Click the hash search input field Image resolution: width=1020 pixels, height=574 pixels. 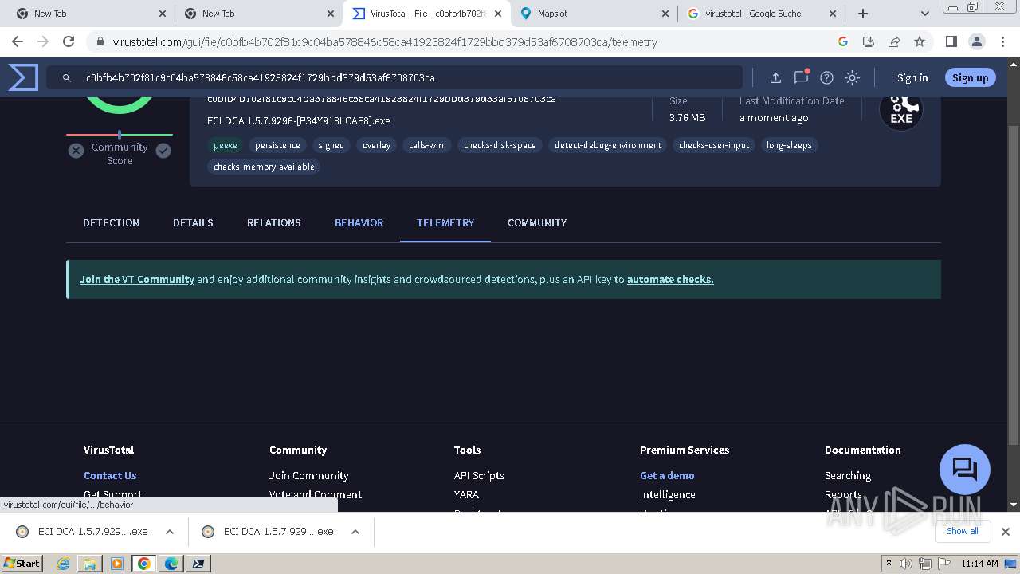[394, 77]
